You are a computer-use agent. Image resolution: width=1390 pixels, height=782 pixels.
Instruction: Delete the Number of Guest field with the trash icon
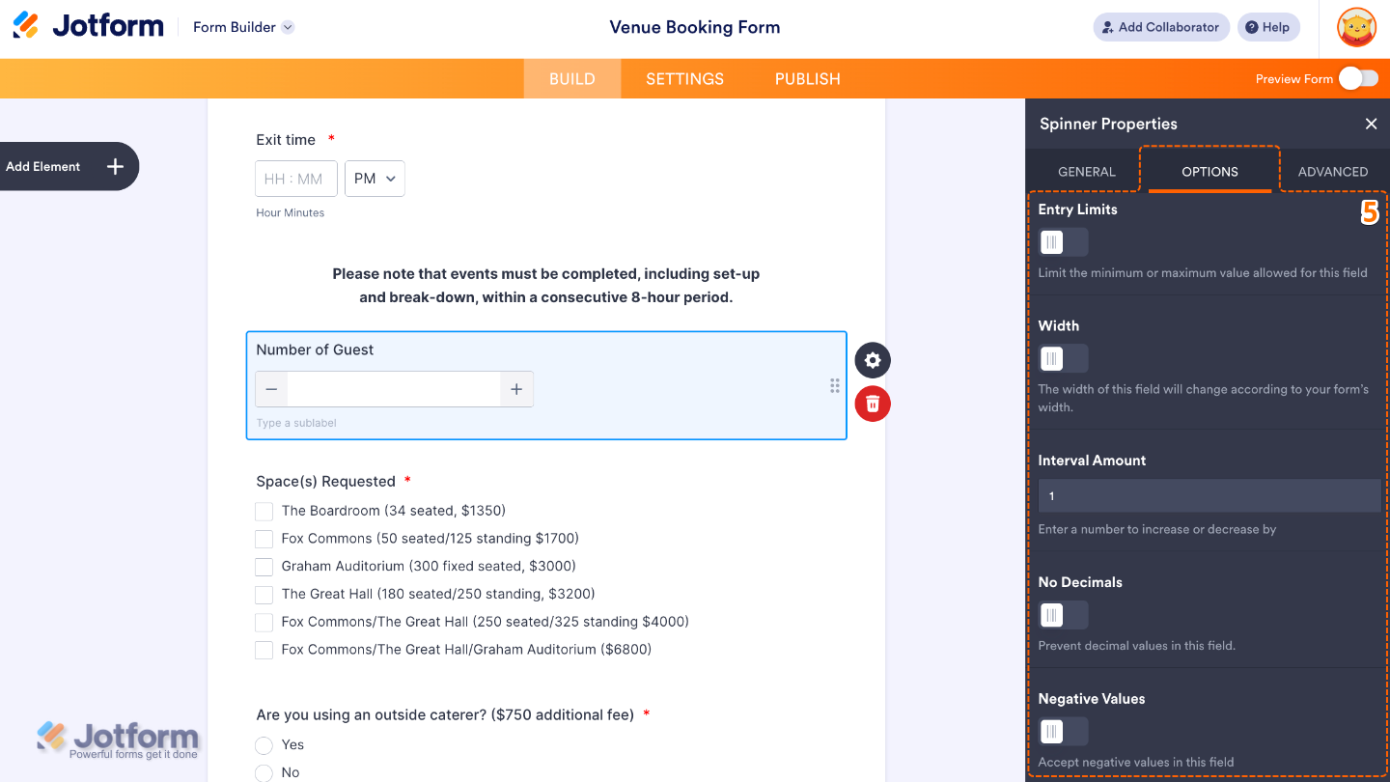(x=873, y=404)
